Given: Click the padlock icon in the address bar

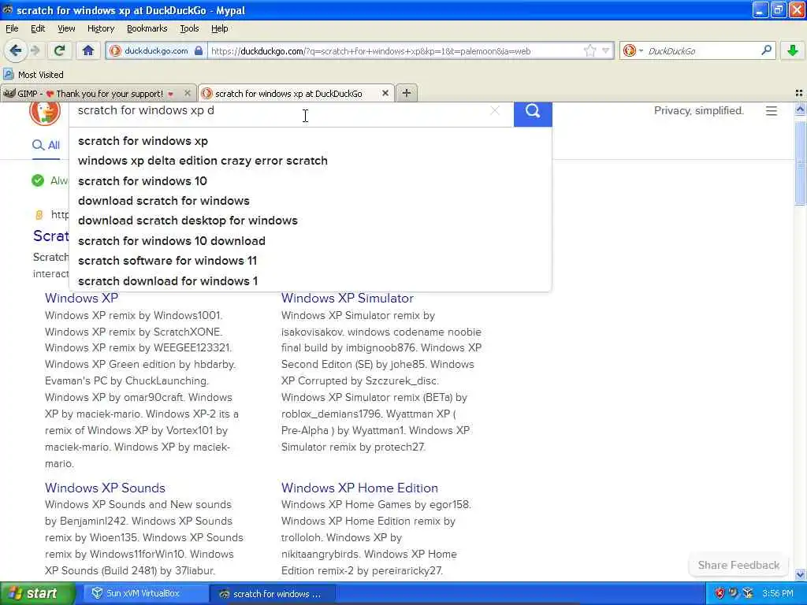Looking at the screenshot, I should point(199,51).
